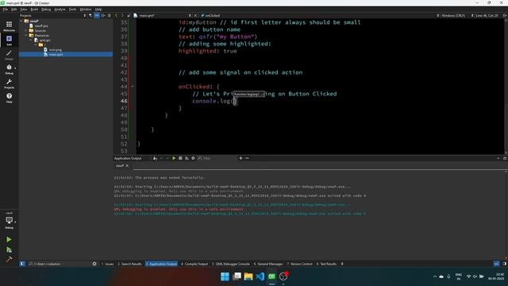Open the Design mode

9,55
